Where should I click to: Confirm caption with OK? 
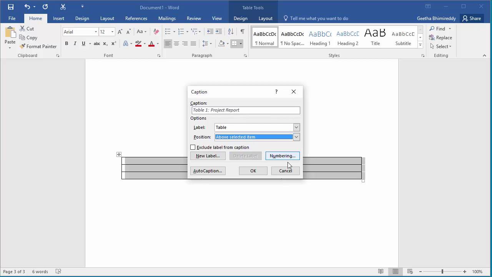pos(253,171)
